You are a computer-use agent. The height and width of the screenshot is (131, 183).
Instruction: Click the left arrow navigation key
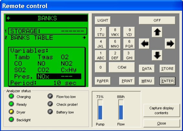tap(144, 44)
